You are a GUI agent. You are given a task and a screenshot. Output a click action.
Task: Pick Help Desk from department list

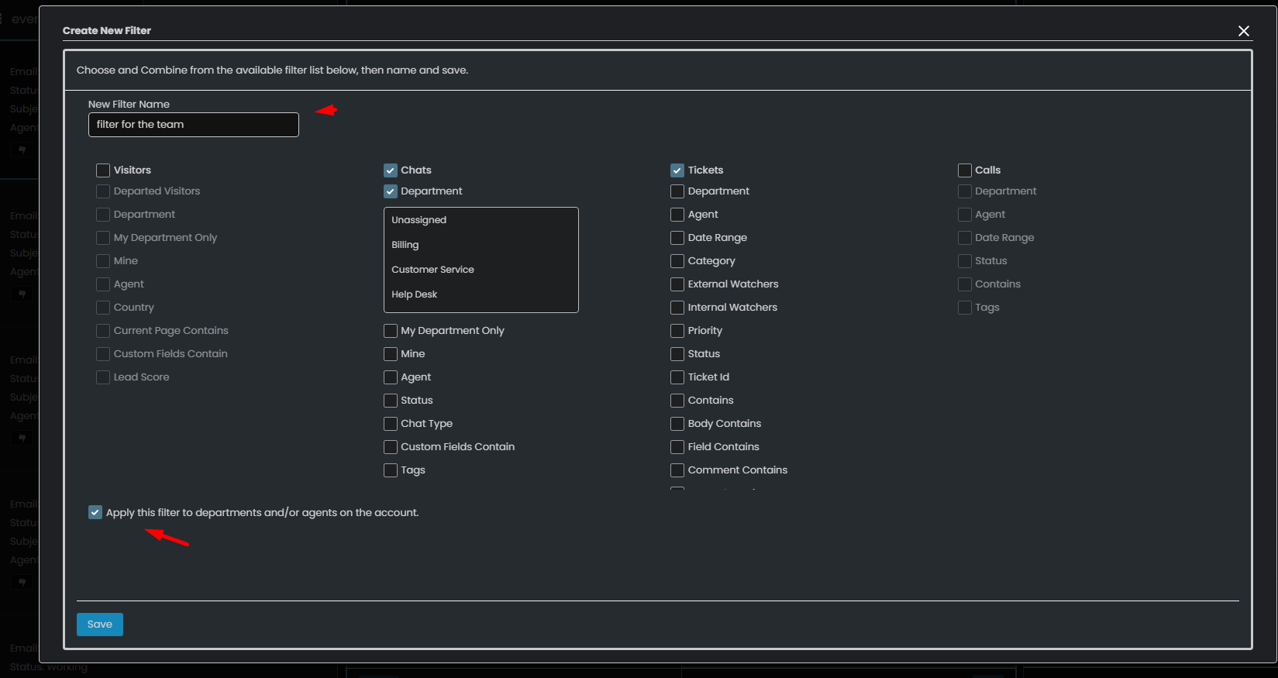pos(415,294)
